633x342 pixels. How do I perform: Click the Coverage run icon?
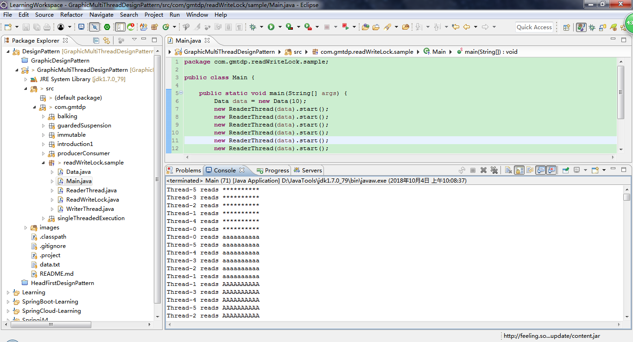(x=289, y=27)
